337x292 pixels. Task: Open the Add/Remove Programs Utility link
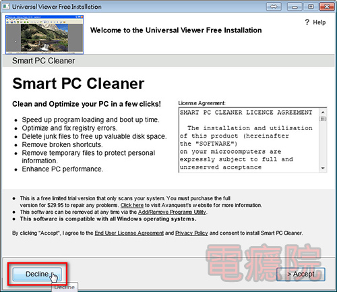click(172, 212)
